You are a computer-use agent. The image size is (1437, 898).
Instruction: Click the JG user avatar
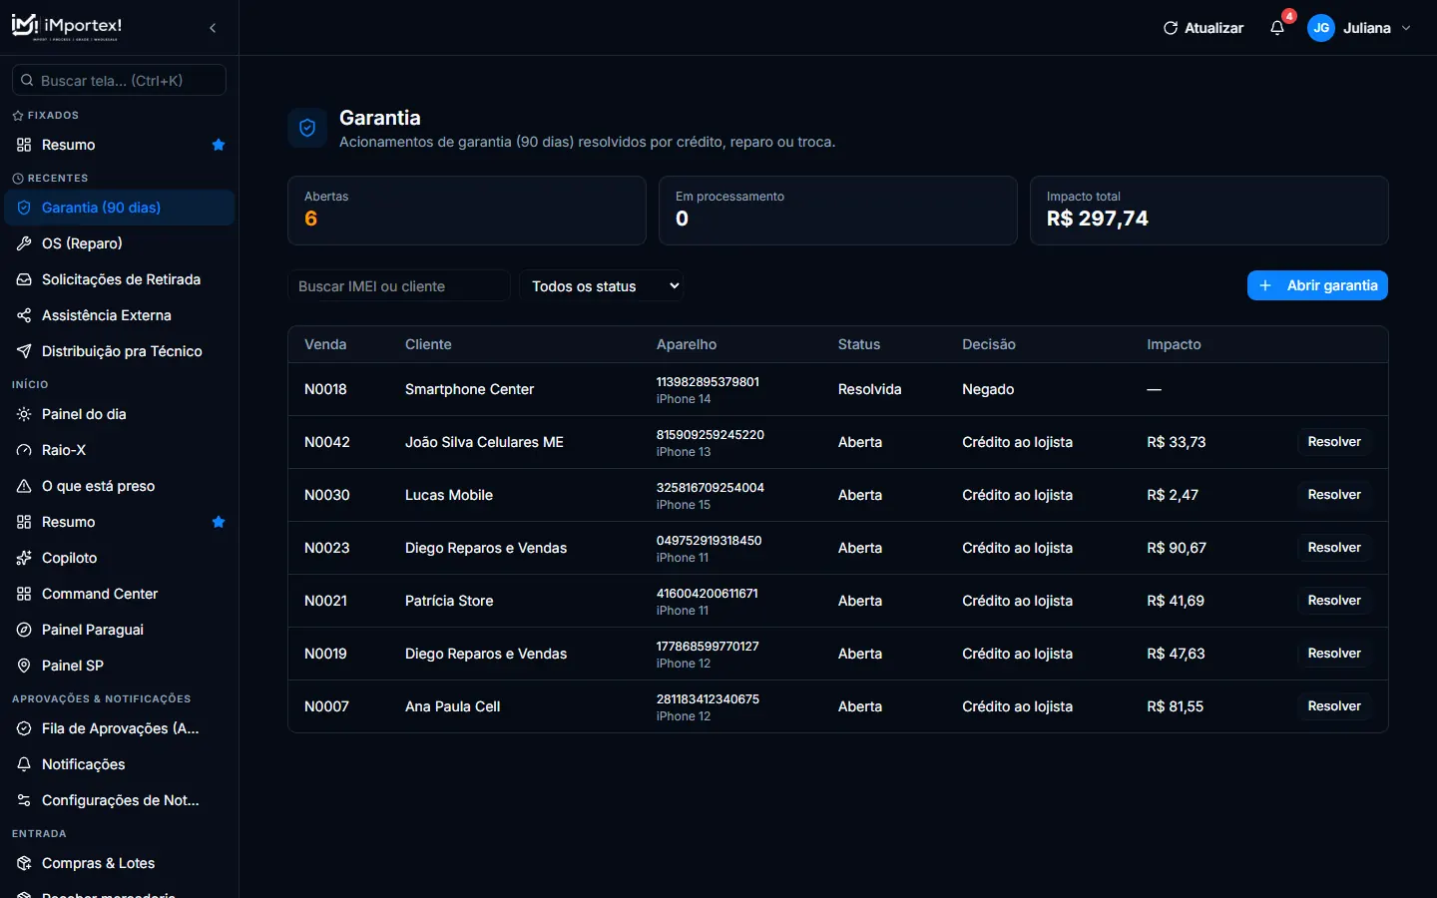point(1321,28)
